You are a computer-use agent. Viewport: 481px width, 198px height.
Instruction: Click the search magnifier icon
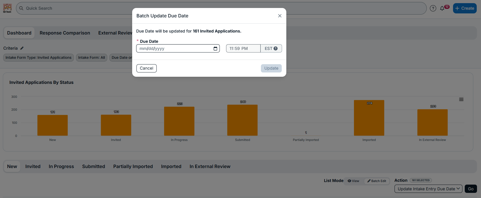coord(21,8)
